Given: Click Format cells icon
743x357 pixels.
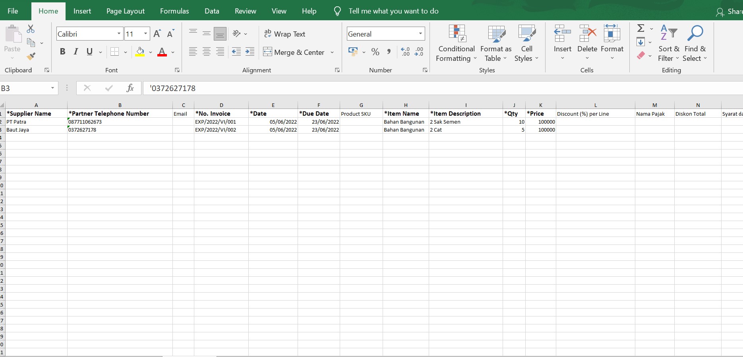Looking at the screenshot, I should [612, 34].
